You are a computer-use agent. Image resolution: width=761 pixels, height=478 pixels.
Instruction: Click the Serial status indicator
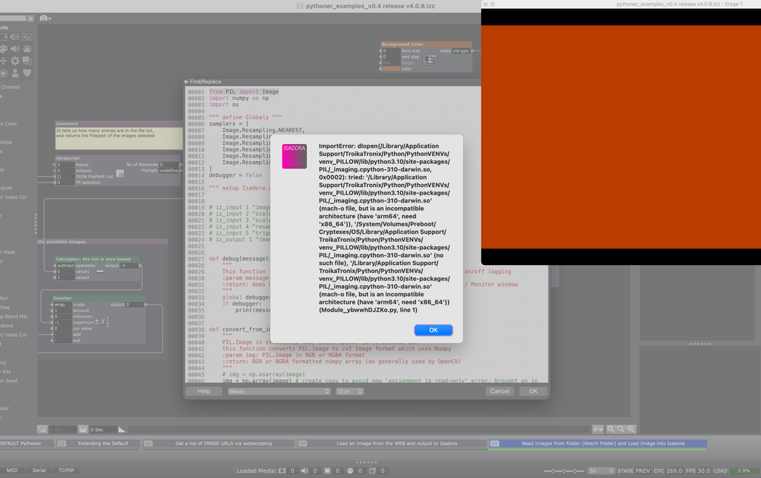pos(39,471)
